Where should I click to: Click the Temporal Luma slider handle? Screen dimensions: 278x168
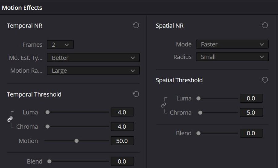(48, 112)
